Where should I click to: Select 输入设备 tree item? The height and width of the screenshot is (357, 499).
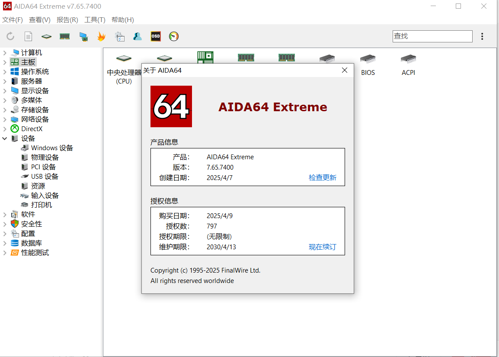pos(45,196)
